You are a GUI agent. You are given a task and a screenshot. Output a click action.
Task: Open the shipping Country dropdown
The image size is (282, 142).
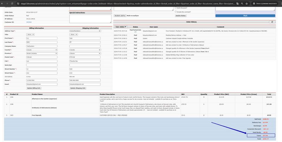click(x=85, y=50)
